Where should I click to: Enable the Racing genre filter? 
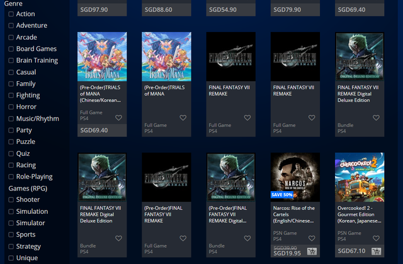coord(11,165)
